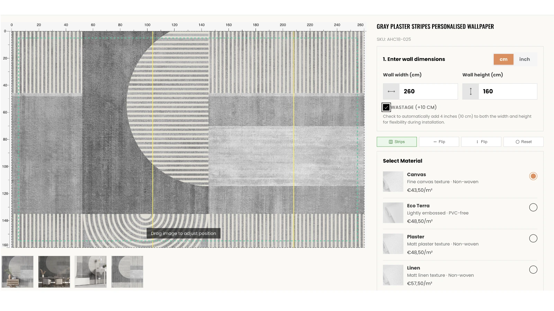Click the SKU: AHC18-025 text
Viewport: 554px width, 311px height.
pyautogui.click(x=394, y=39)
